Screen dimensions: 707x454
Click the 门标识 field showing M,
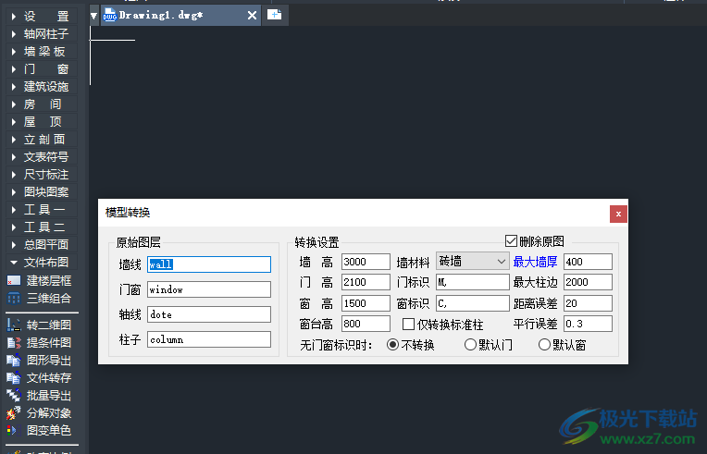[x=473, y=282]
